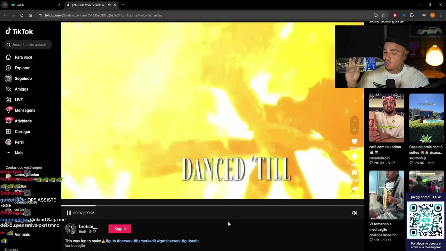Open Chrome profile avatar

pyautogui.click(x=432, y=15)
